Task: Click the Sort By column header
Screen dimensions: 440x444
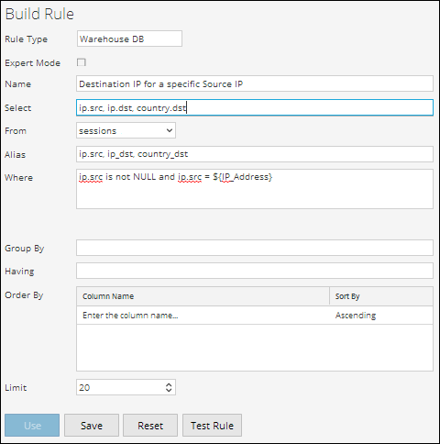Action: 381,296
